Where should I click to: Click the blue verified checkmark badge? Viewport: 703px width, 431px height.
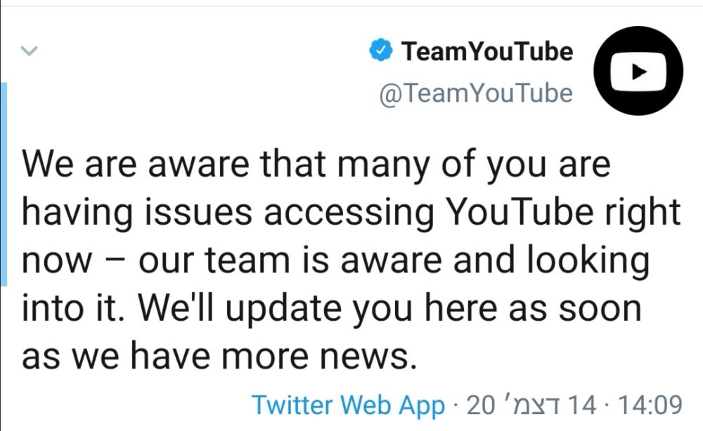(380, 51)
